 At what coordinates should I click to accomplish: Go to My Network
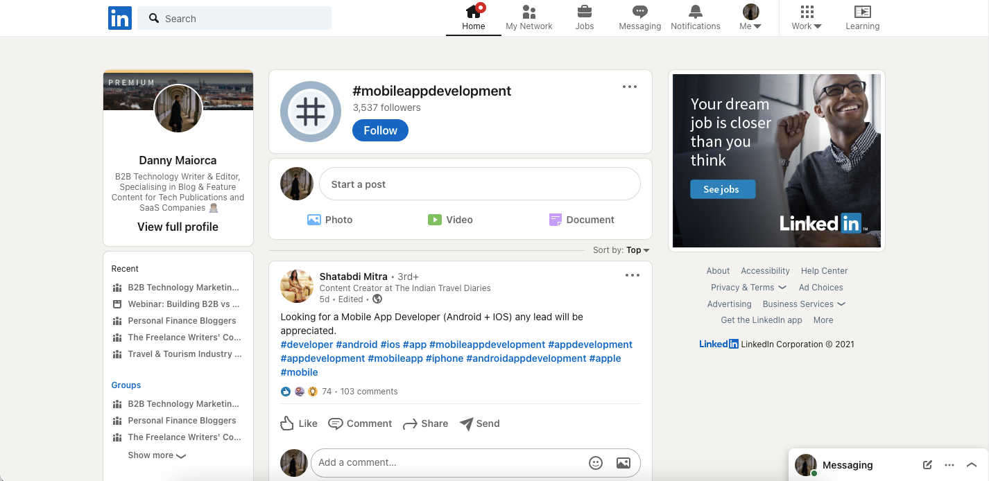click(x=528, y=17)
